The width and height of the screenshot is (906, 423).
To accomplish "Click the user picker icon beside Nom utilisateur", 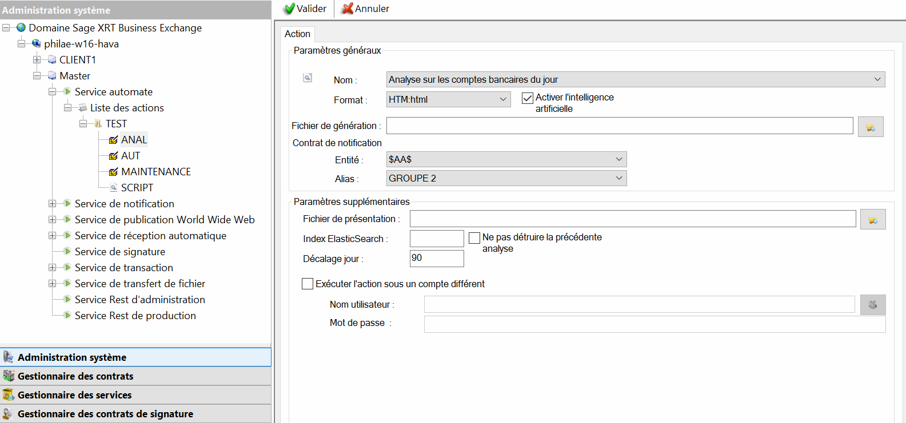I will point(872,305).
